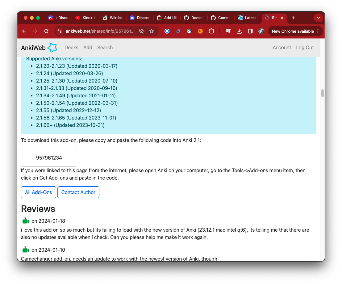
Task: Click the AnkiWeb star logo
Action: [x=52, y=48]
